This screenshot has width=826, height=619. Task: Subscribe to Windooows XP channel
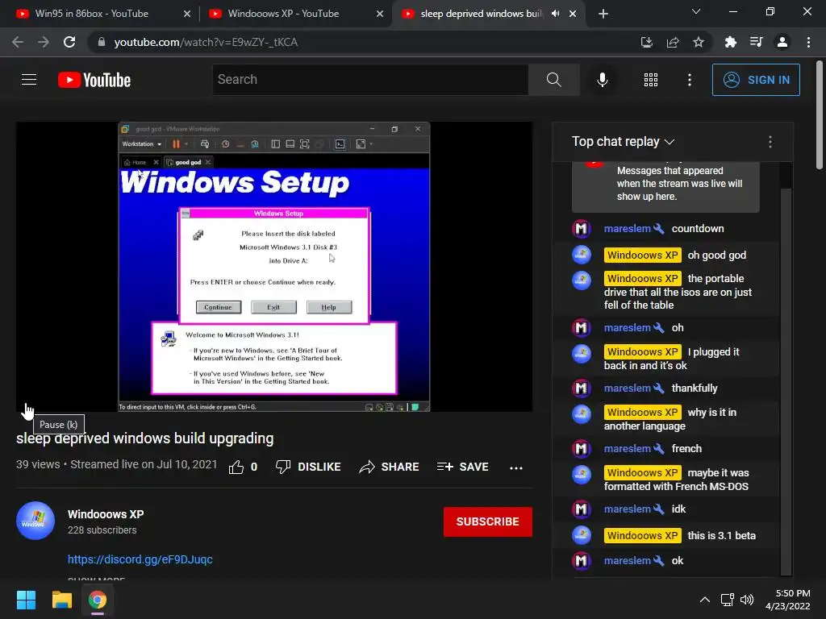click(487, 521)
